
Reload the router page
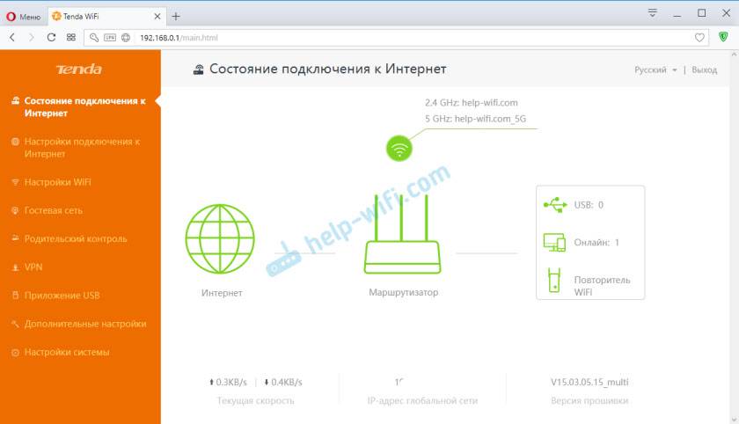point(51,37)
